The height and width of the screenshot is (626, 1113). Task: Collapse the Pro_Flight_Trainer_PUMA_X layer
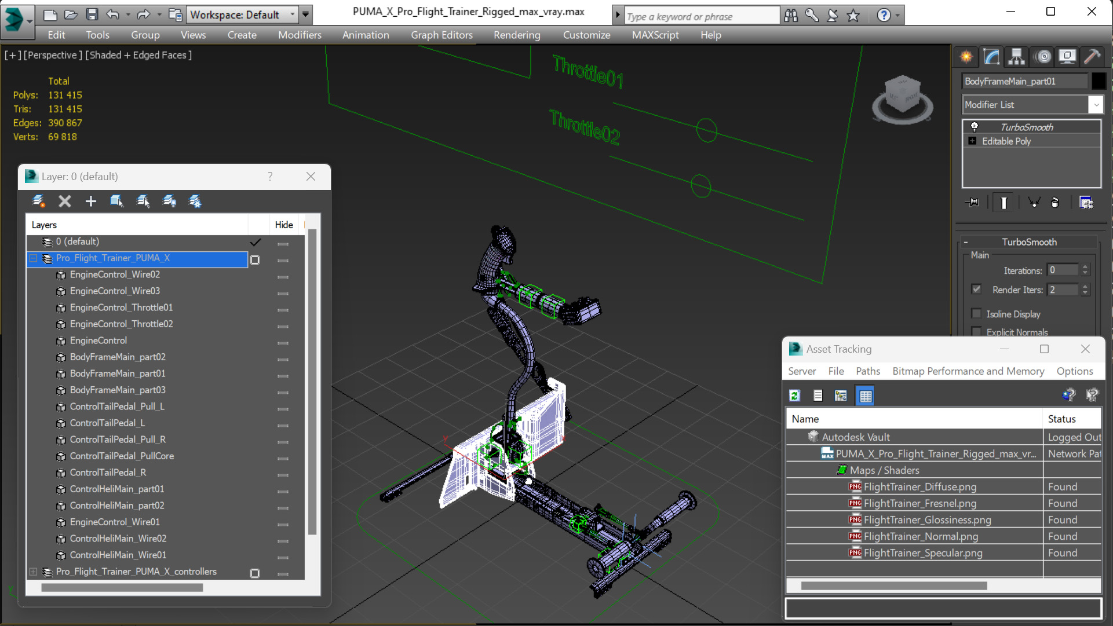point(34,258)
